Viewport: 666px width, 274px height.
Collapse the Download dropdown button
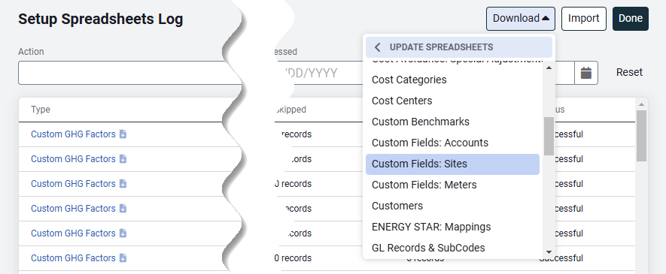point(520,19)
